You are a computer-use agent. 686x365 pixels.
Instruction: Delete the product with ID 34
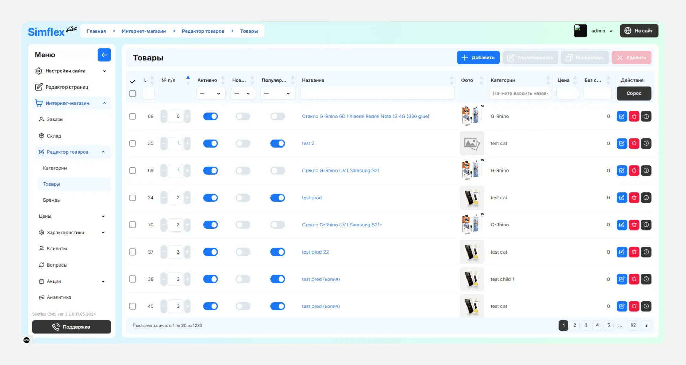[634, 198]
